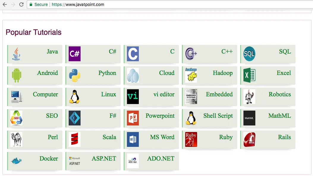Go to the C# tutorial link

(112, 51)
